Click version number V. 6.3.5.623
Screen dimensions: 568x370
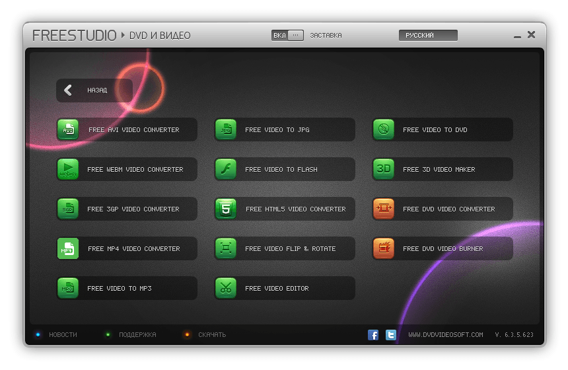[x=514, y=335]
